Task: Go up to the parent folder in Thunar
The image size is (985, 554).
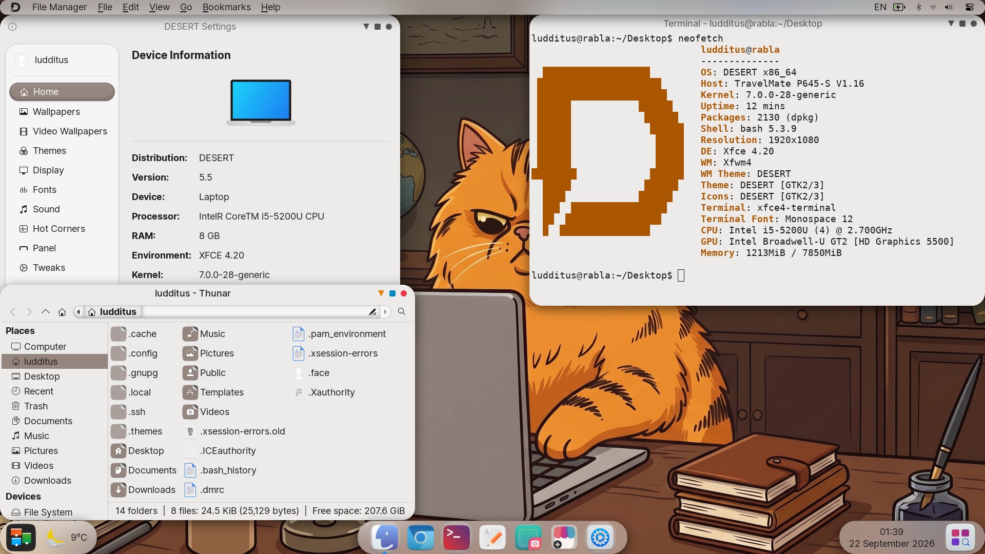Action: click(46, 312)
